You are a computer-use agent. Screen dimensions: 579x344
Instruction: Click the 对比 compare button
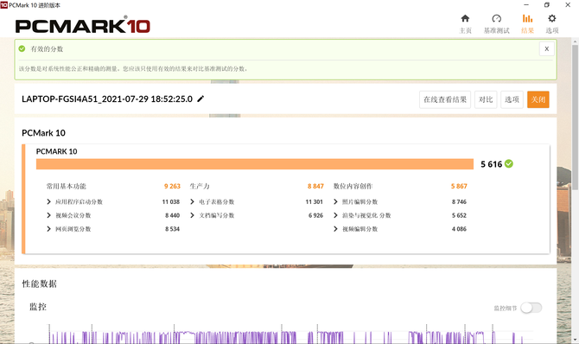[486, 99]
